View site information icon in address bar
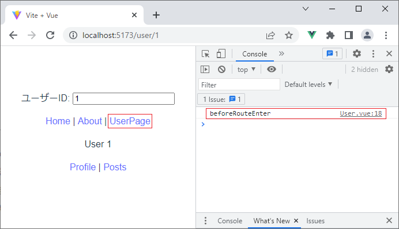Image resolution: width=399 pixels, height=229 pixels. (x=73, y=35)
